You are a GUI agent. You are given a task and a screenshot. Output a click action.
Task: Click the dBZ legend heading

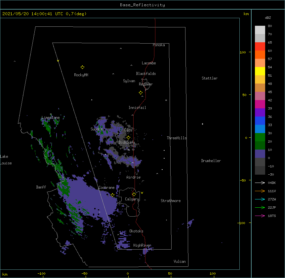pos(268,18)
